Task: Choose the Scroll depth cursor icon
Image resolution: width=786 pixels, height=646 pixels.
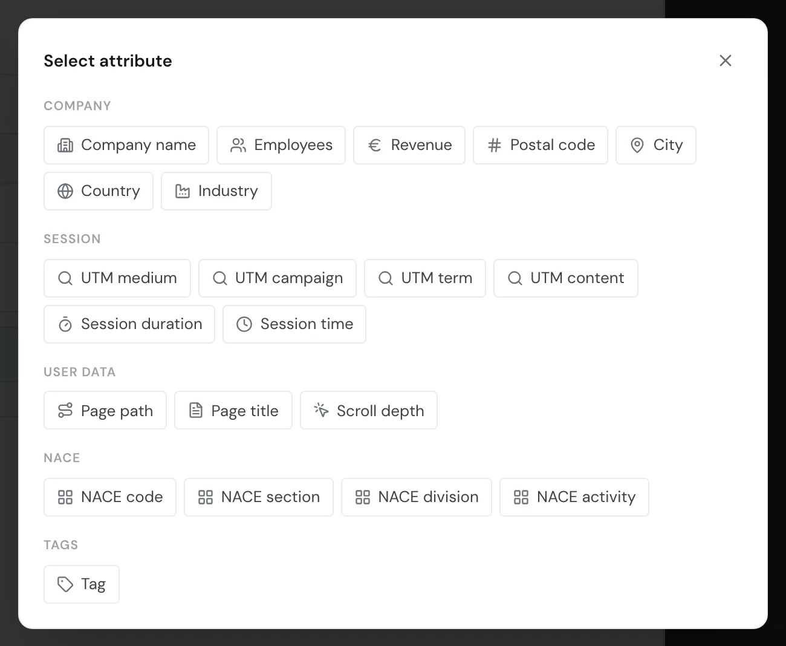Action: 321,411
